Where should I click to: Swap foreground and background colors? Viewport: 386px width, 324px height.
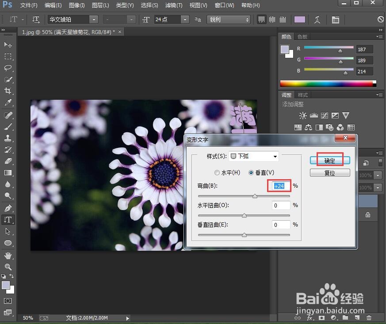(x=11, y=276)
